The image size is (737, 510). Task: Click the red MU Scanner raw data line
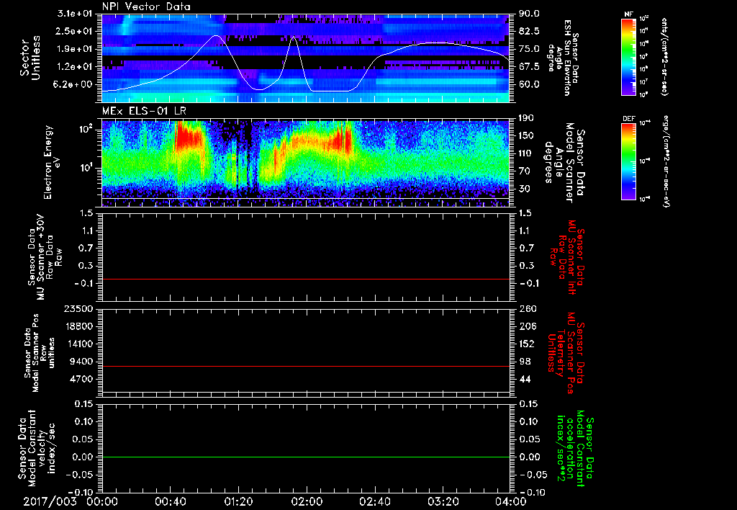(x=305, y=279)
